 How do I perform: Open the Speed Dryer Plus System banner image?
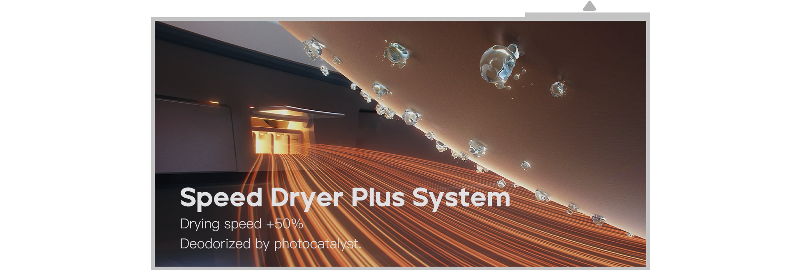click(400, 144)
